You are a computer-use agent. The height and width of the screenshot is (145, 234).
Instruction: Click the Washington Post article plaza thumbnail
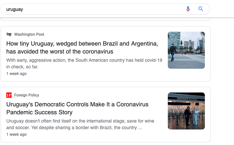[186, 50]
